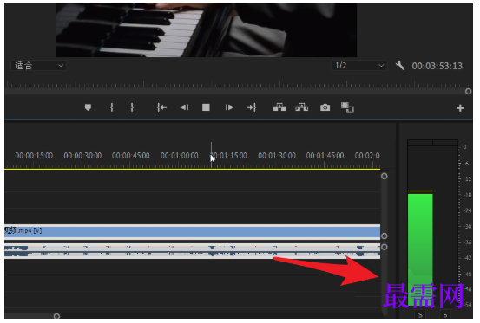The width and height of the screenshot is (480, 323).
Task: Click the program monitor zoom scroll handle
Action: [x=468, y=91]
